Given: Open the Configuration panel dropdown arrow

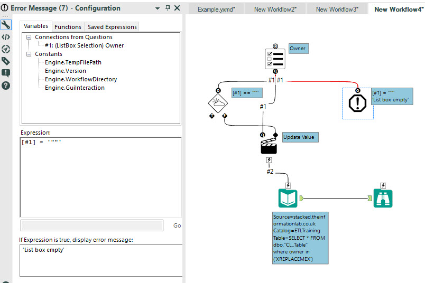Looking at the screenshot, I should click(158, 8).
